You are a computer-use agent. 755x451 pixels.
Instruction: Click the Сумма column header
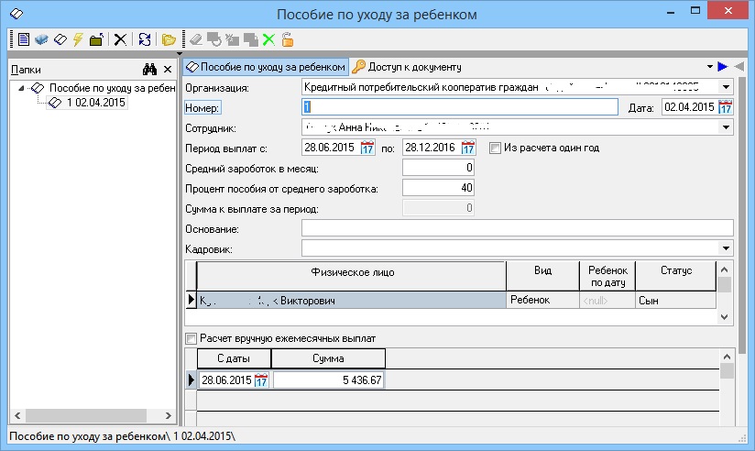[x=328, y=358]
